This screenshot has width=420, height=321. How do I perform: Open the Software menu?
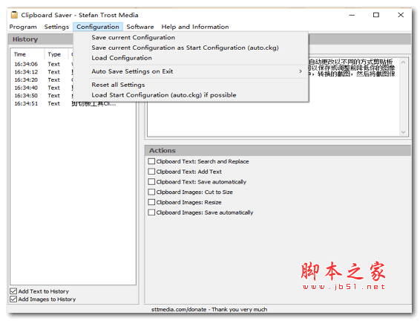coord(140,27)
